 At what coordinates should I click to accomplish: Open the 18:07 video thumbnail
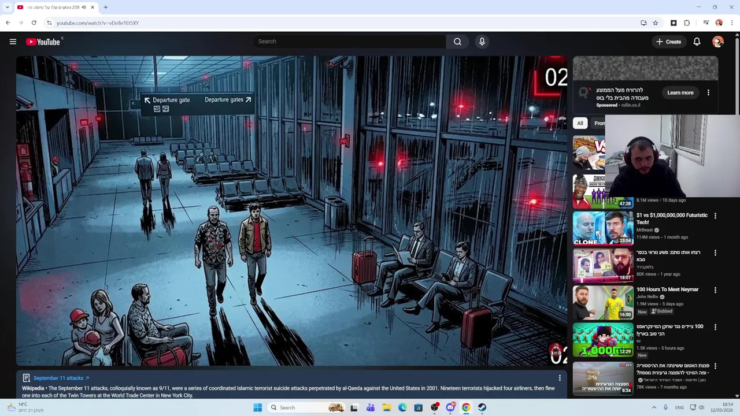click(603, 265)
